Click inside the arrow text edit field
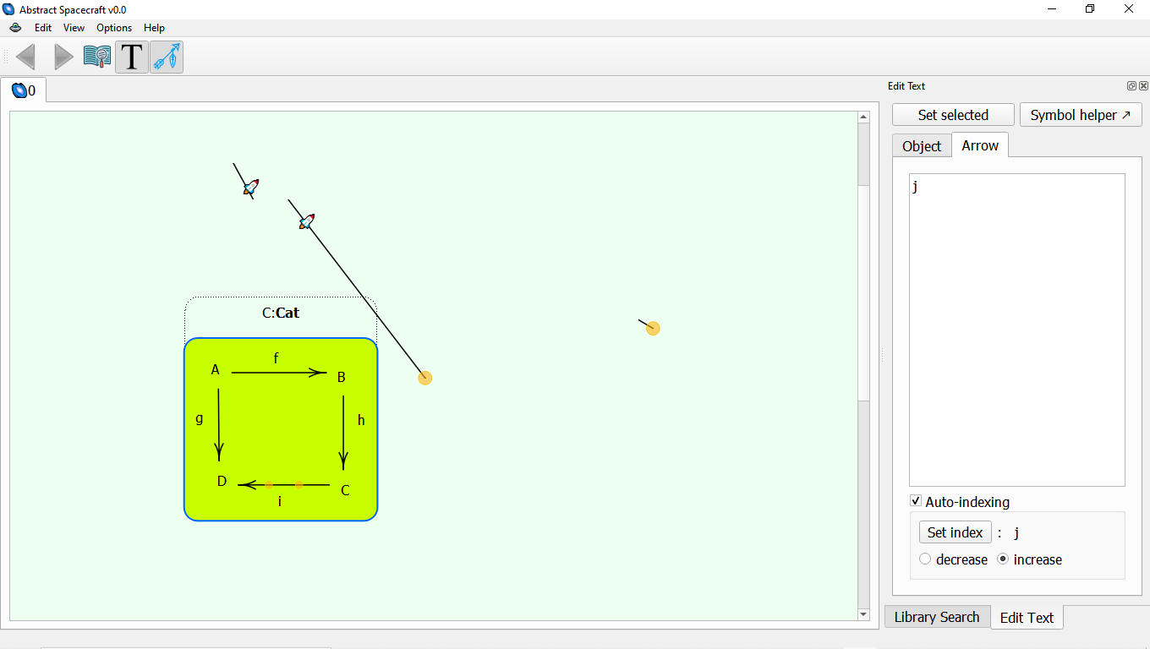The image size is (1150, 649). [x=1016, y=330]
